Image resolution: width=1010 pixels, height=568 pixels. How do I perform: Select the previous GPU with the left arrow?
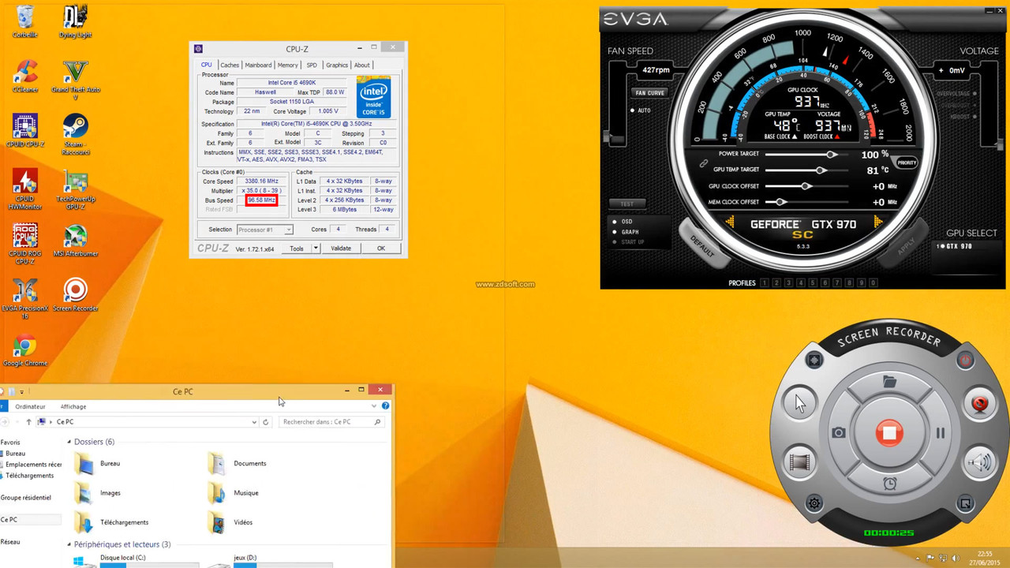click(x=730, y=224)
